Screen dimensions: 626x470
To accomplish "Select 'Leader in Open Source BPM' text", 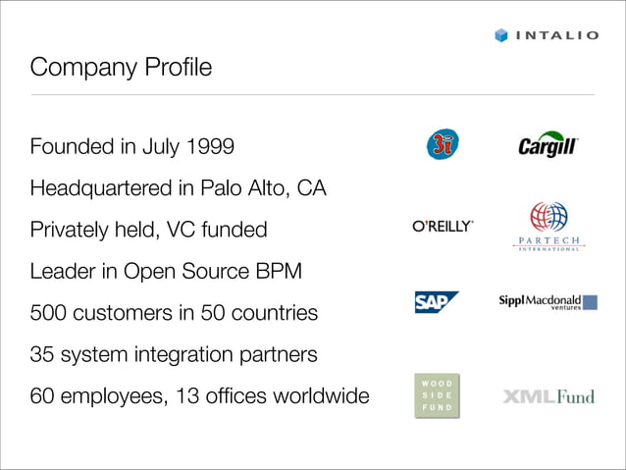I will (x=166, y=272).
